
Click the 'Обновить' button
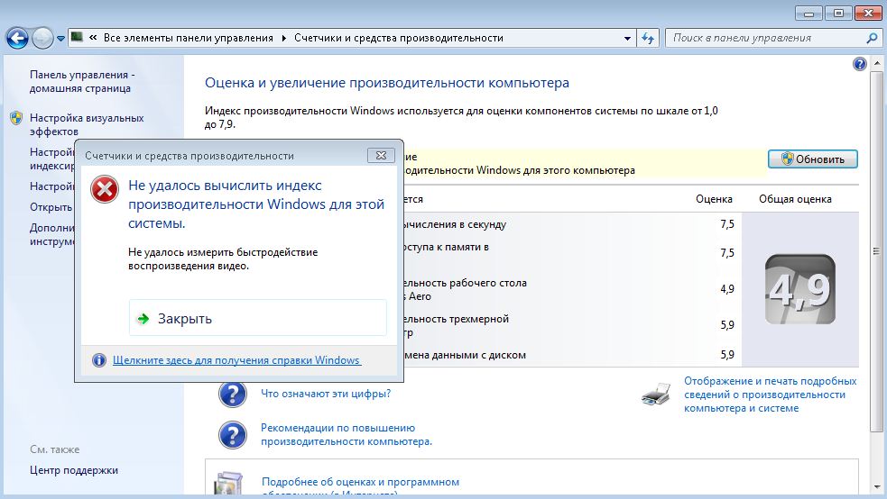812,159
